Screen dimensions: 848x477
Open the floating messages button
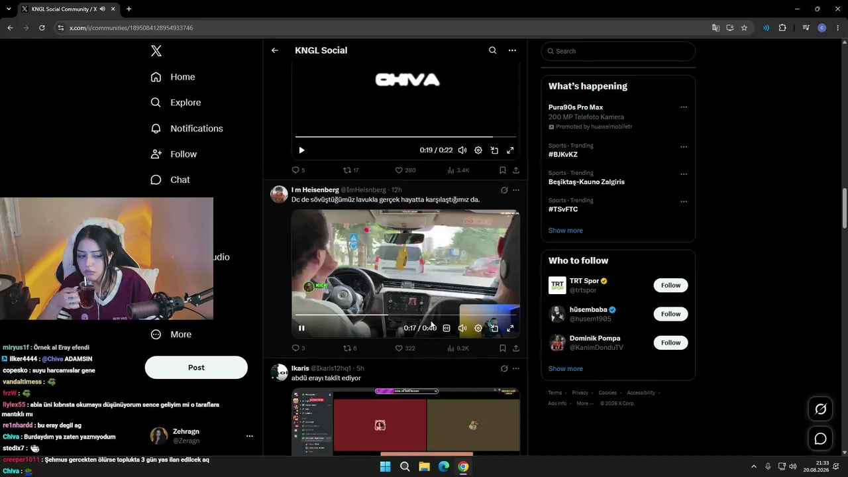820,439
